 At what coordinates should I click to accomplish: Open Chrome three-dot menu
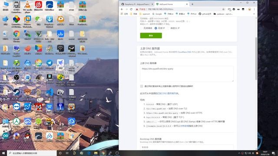[x=254, y=9]
